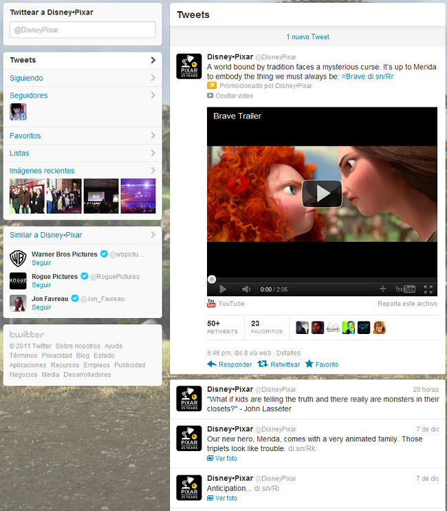Follow Rogue Pictures with Seguir
This screenshot has width=447, height=511.
point(41,285)
